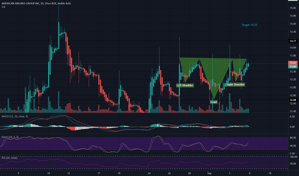Click the 15.00 price axis value

tap(293, 8)
